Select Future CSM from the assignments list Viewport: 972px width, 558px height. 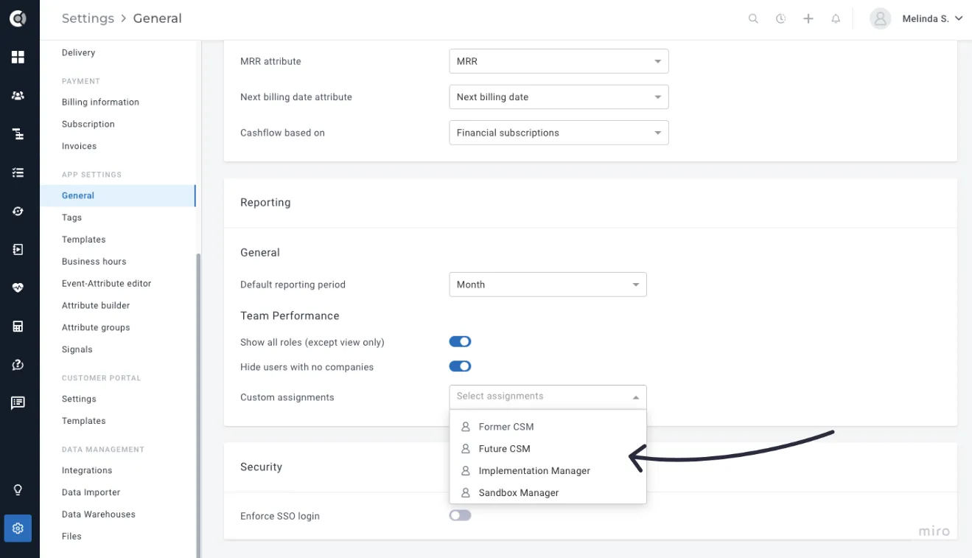548,449
